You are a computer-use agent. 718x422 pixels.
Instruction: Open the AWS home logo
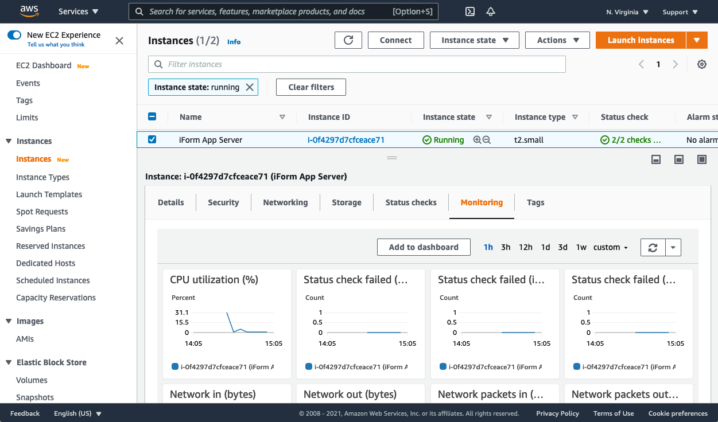pyautogui.click(x=29, y=11)
